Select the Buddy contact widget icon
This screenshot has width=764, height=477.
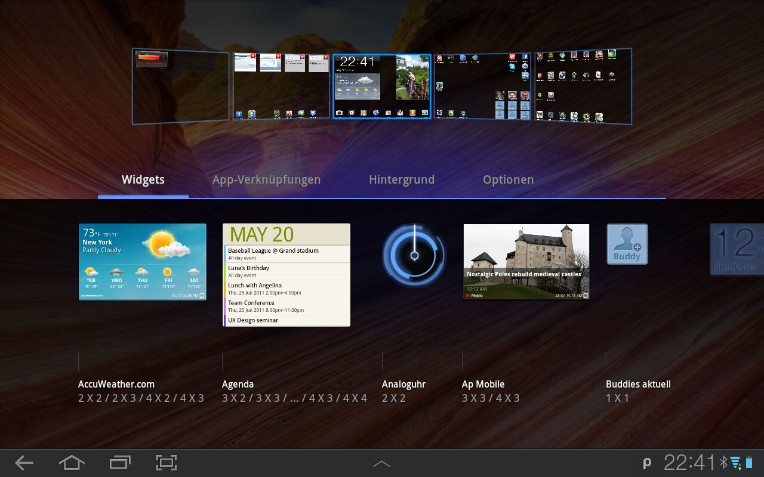point(627,244)
